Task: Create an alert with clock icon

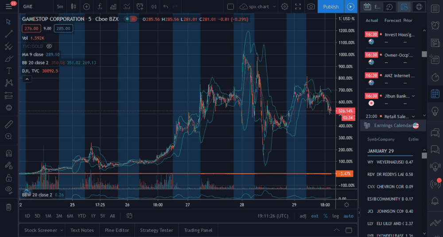Action: [x=140, y=7]
